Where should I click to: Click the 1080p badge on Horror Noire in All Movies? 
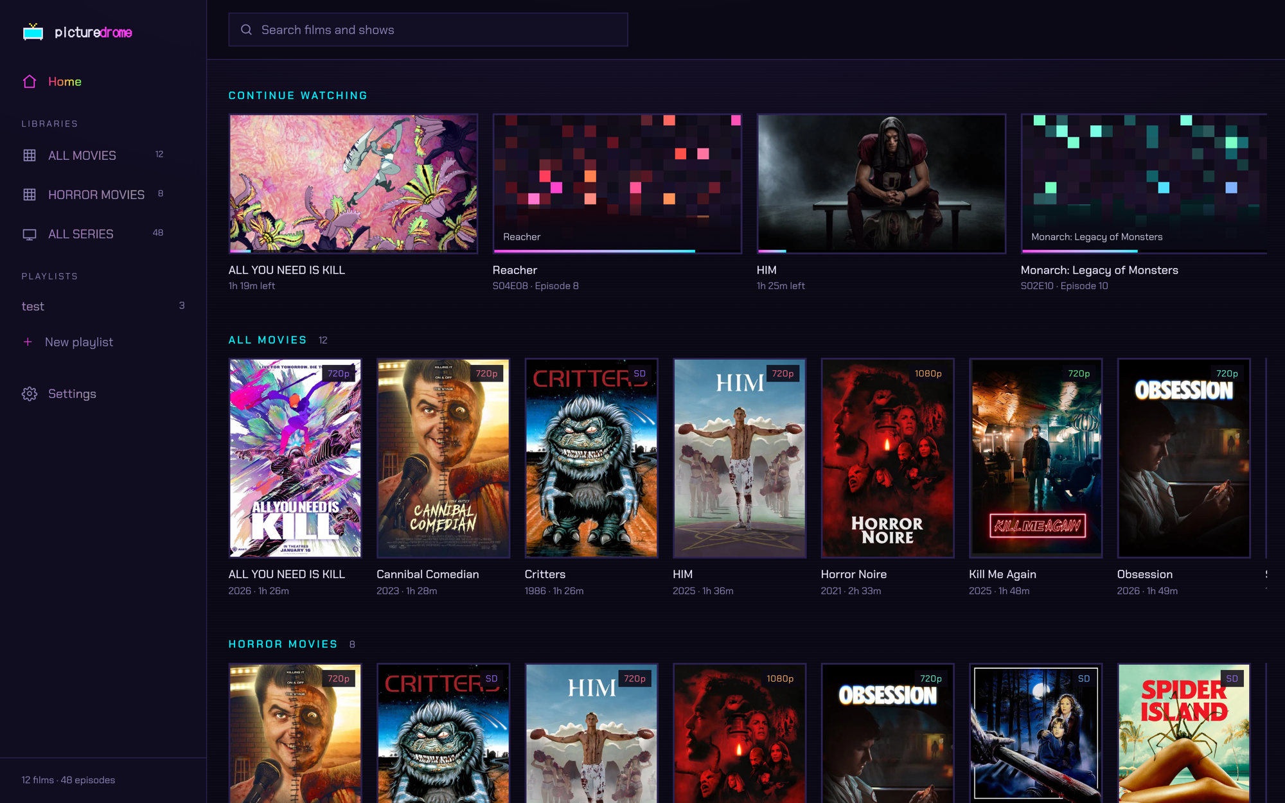point(928,373)
